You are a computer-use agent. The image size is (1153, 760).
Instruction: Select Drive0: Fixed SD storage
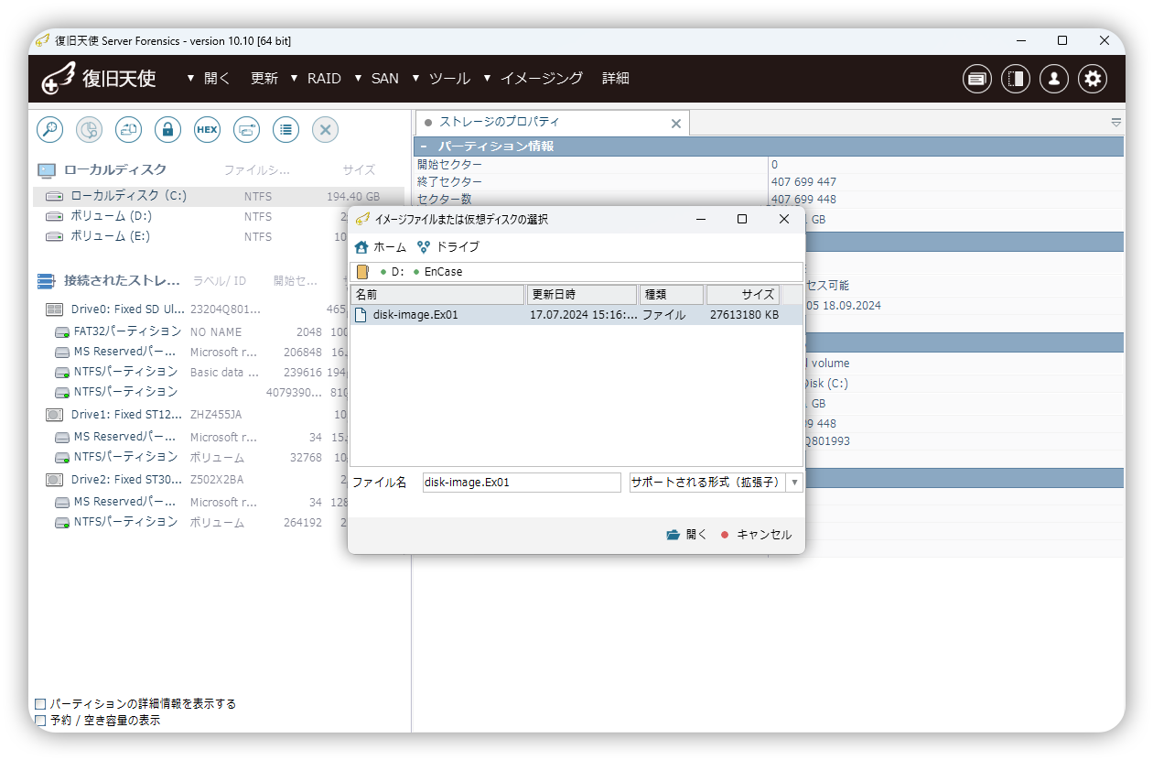pos(128,309)
